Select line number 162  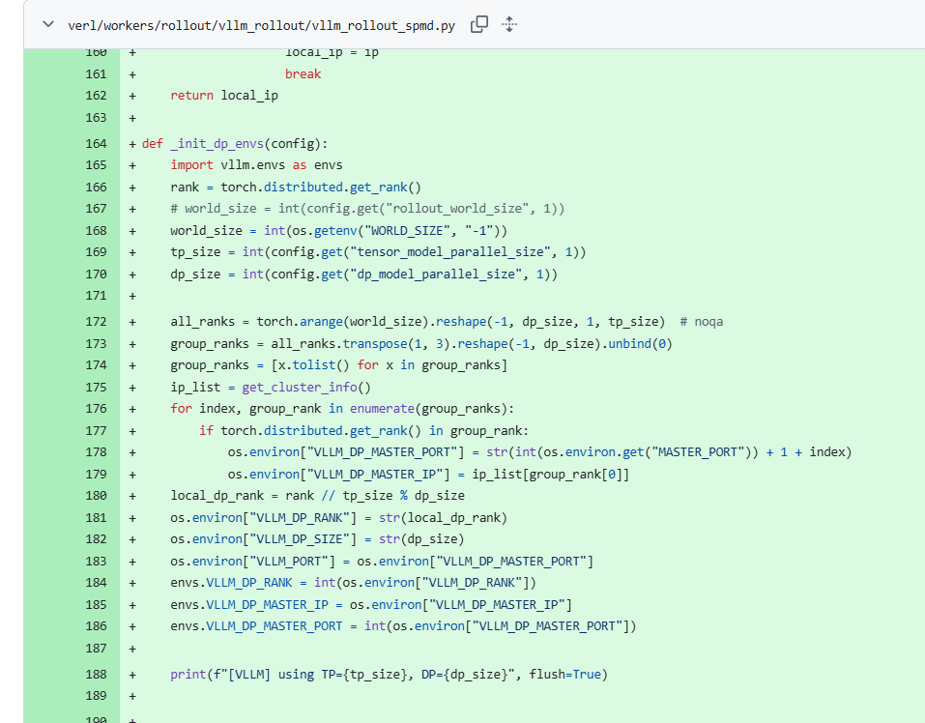click(x=96, y=96)
